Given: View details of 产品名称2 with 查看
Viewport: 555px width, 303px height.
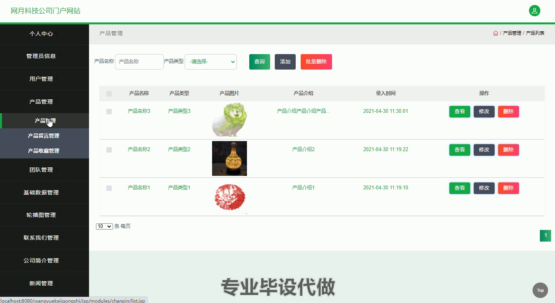Looking at the screenshot, I should (460, 150).
